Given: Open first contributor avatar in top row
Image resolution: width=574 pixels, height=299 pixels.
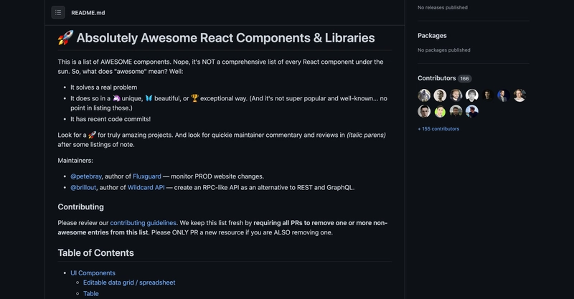Looking at the screenshot, I should [x=424, y=95].
